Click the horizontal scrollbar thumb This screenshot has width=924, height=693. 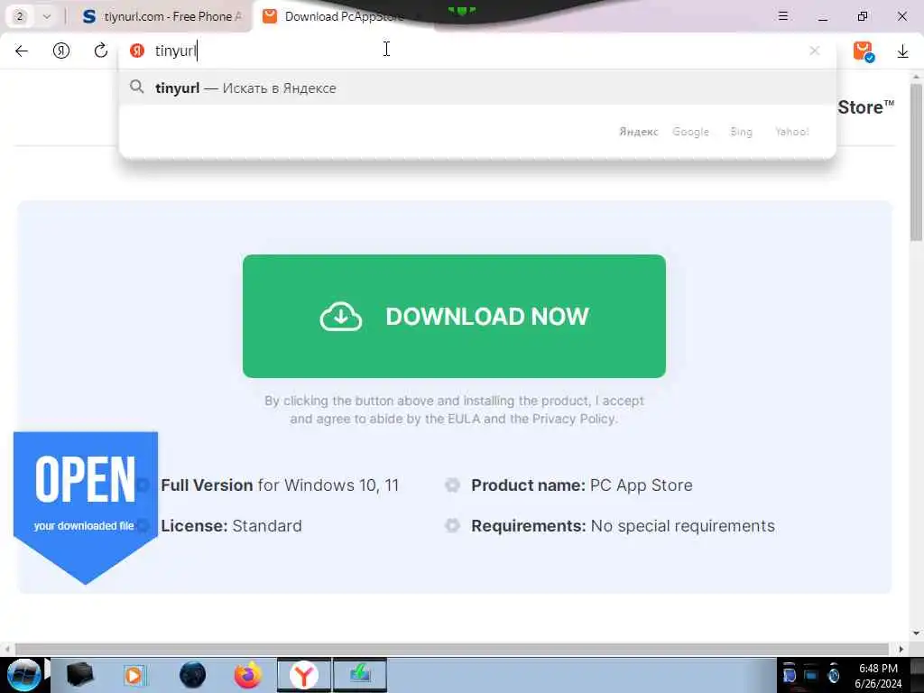(451, 649)
